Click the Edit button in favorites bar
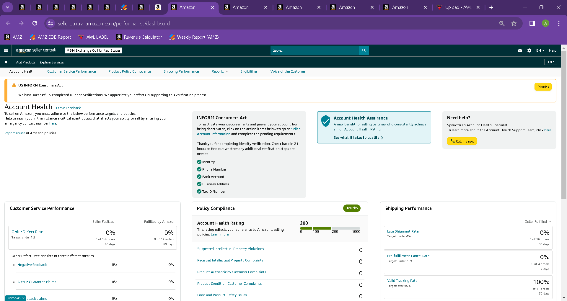 (x=551, y=62)
